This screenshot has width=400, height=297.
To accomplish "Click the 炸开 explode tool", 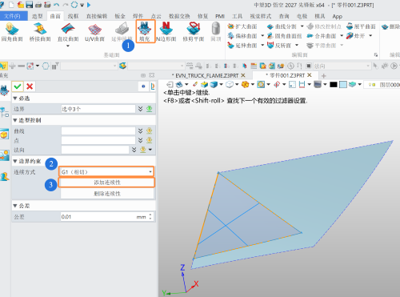I will coord(355,36).
